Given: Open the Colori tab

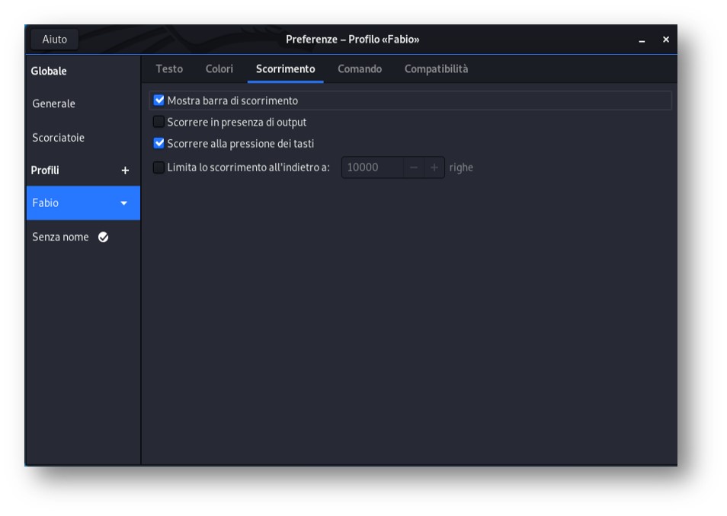Looking at the screenshot, I should click(219, 69).
